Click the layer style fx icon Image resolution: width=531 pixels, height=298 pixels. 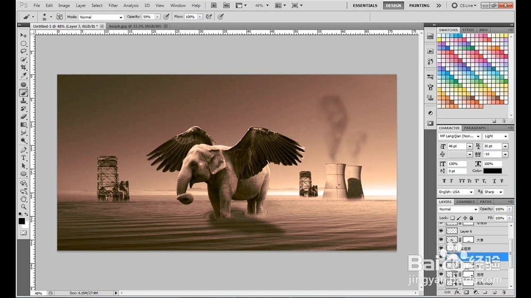click(x=457, y=292)
